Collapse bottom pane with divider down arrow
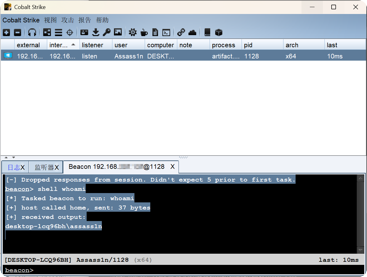367x277 pixels. click(14, 158)
